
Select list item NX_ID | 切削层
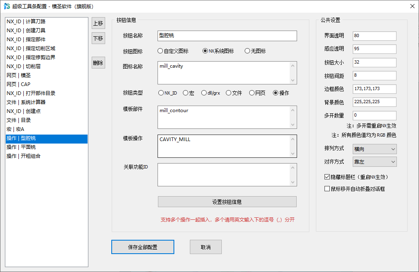tap(47, 66)
